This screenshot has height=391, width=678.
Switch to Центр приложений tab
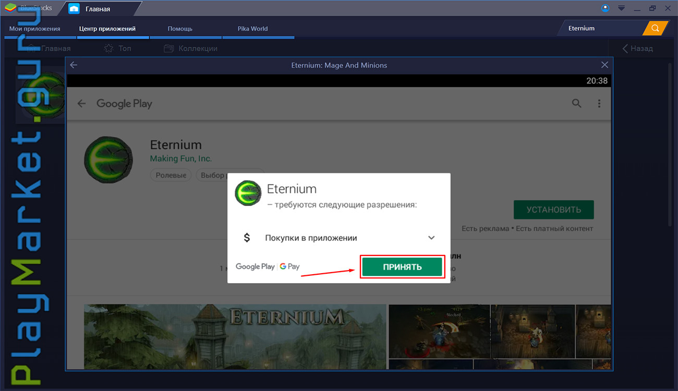coord(107,29)
